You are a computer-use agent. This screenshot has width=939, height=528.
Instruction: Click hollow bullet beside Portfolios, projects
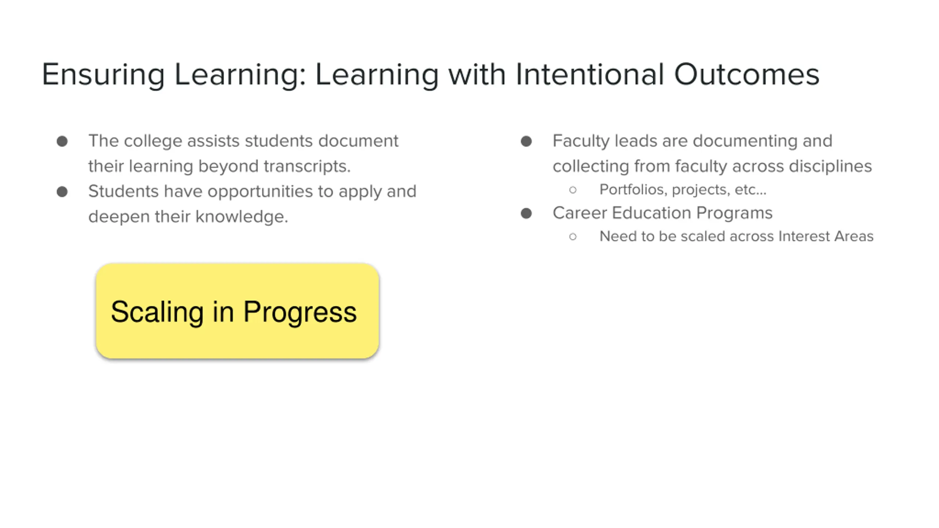click(573, 190)
